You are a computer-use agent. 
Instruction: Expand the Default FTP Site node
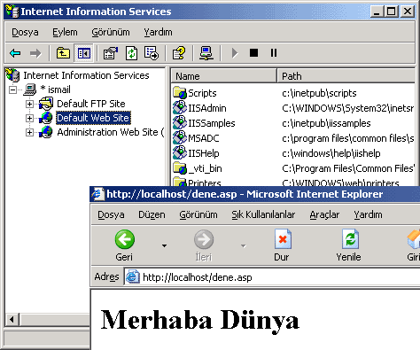tap(29, 104)
